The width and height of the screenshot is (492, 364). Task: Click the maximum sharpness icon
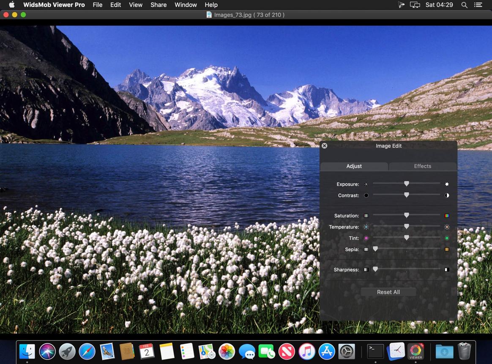447,270
